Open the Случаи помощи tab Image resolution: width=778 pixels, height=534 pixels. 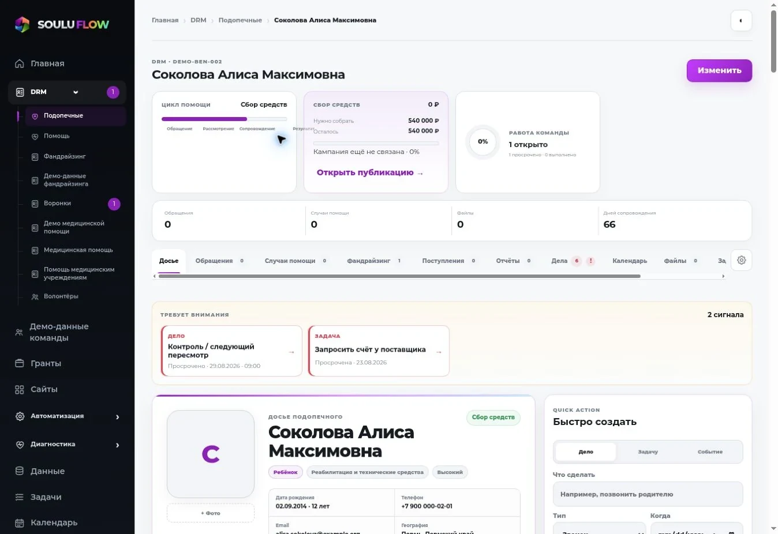click(x=296, y=261)
